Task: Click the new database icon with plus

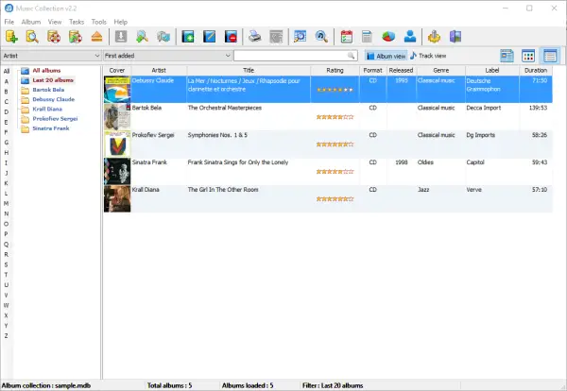Action: point(11,37)
